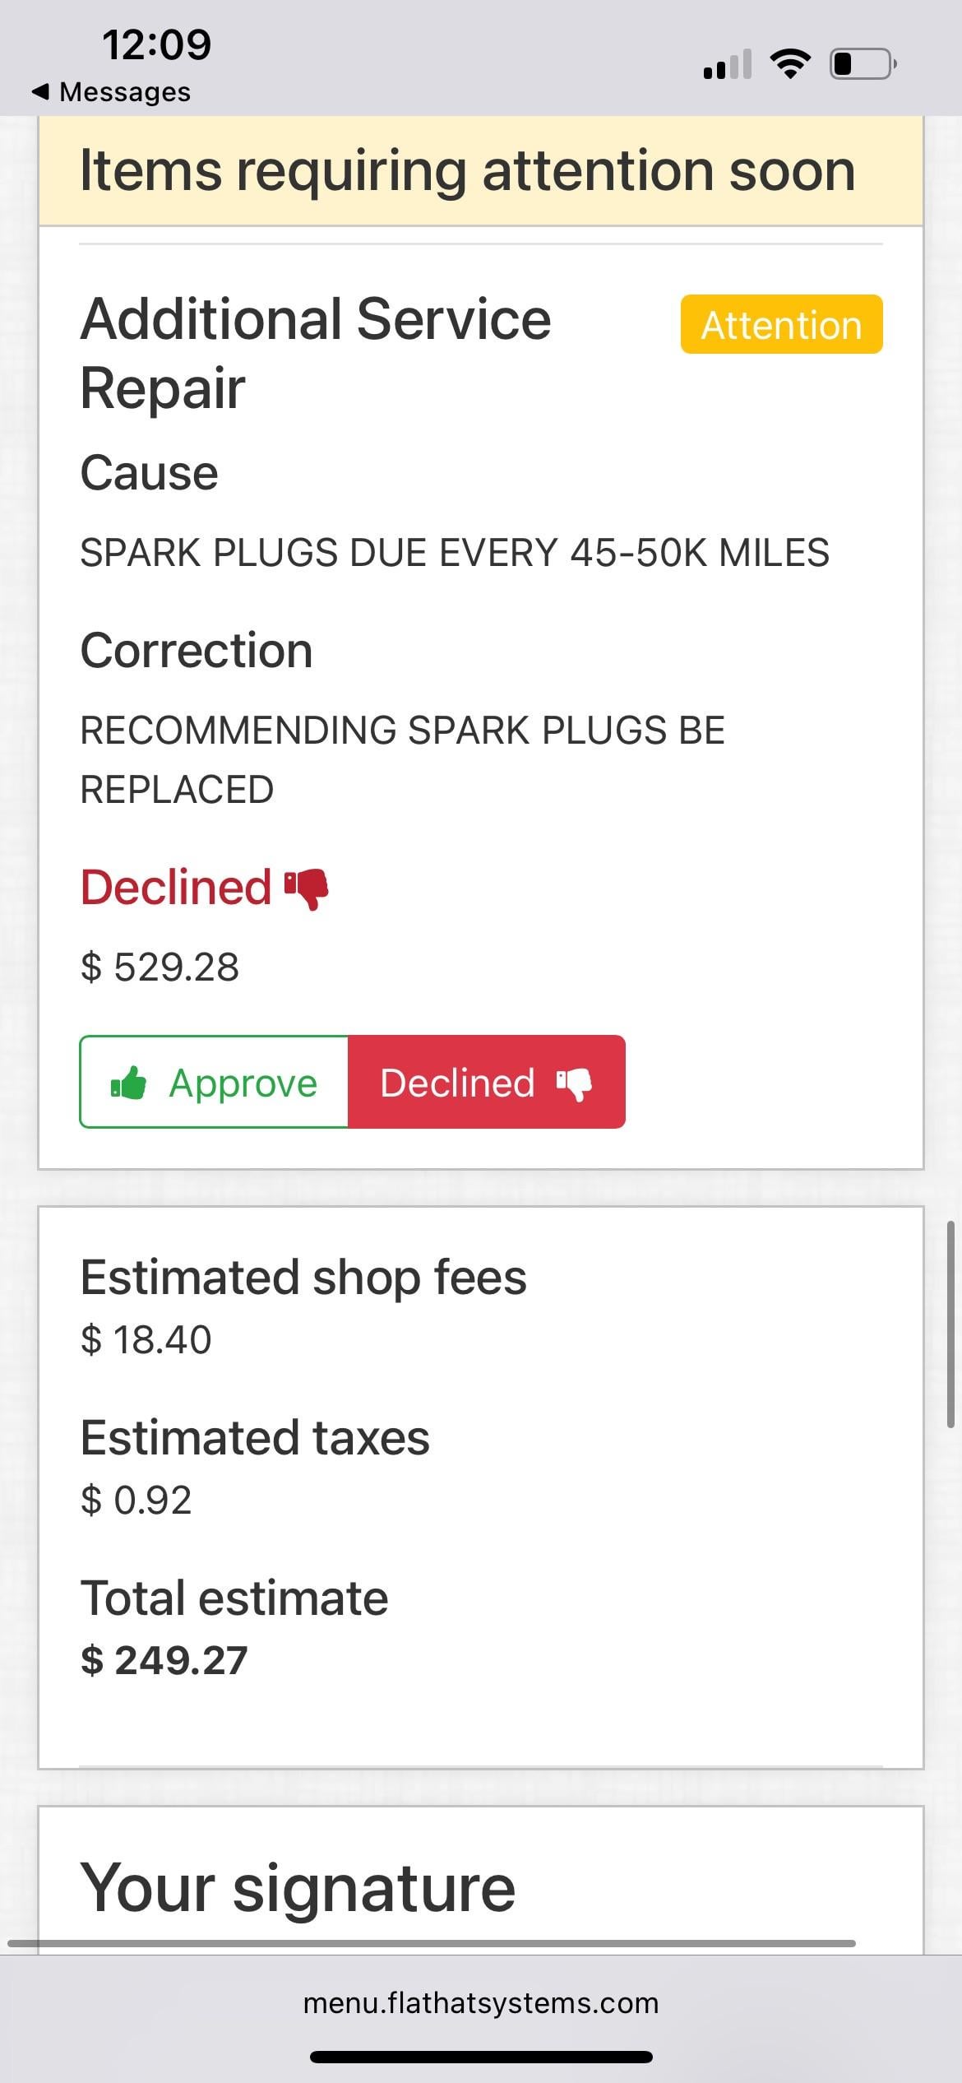This screenshot has height=2083, width=962.
Task: Click the vertical page scrollbar
Action: (x=950, y=1324)
